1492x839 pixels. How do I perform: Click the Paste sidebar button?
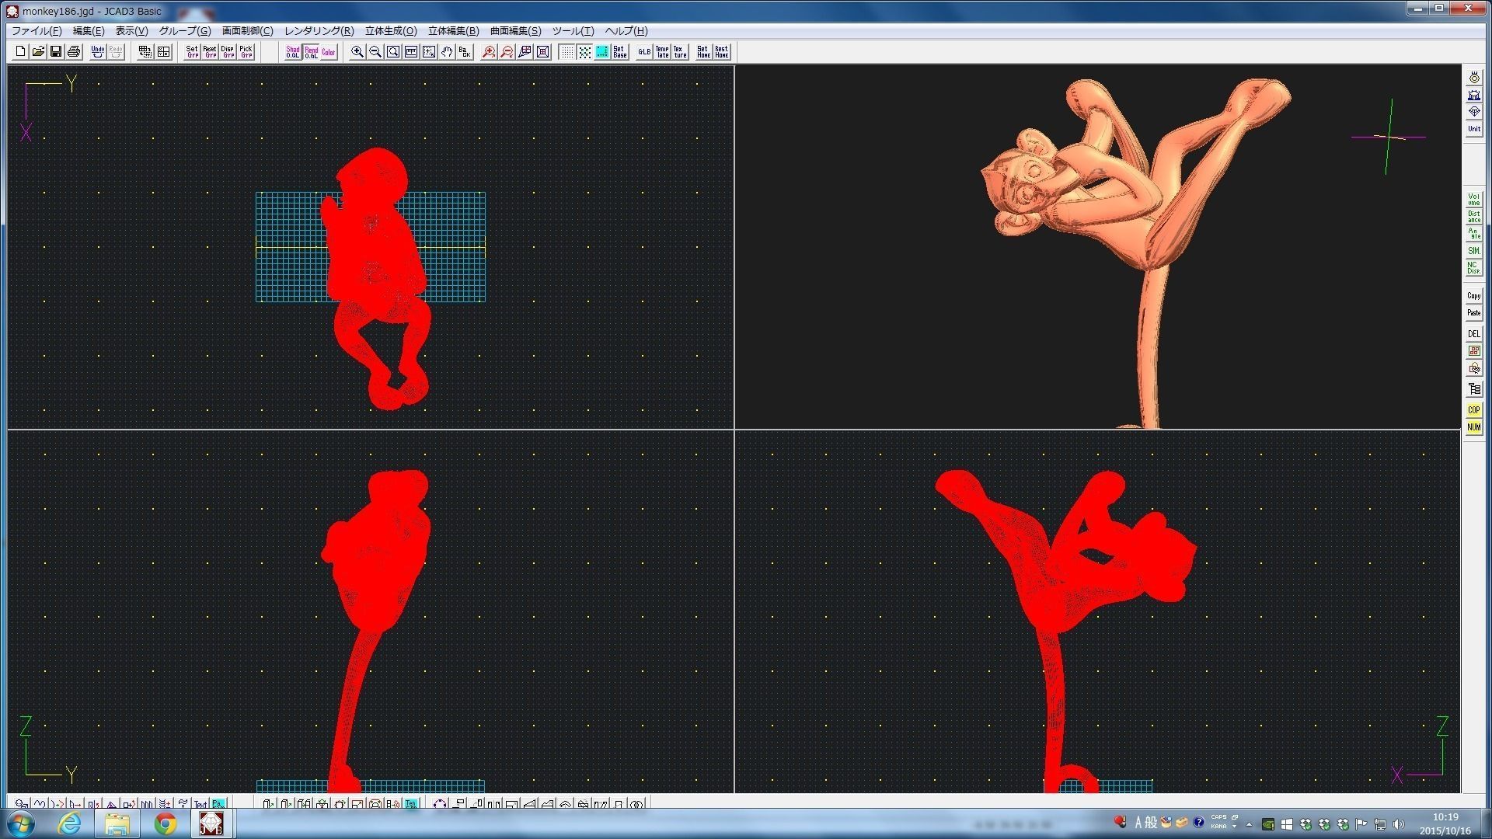(x=1473, y=313)
